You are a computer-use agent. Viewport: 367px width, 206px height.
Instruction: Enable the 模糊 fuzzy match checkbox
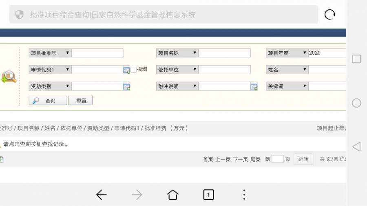[133, 70]
